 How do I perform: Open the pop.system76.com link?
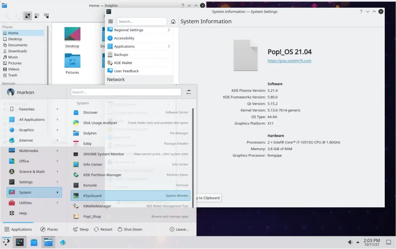pos(289,61)
